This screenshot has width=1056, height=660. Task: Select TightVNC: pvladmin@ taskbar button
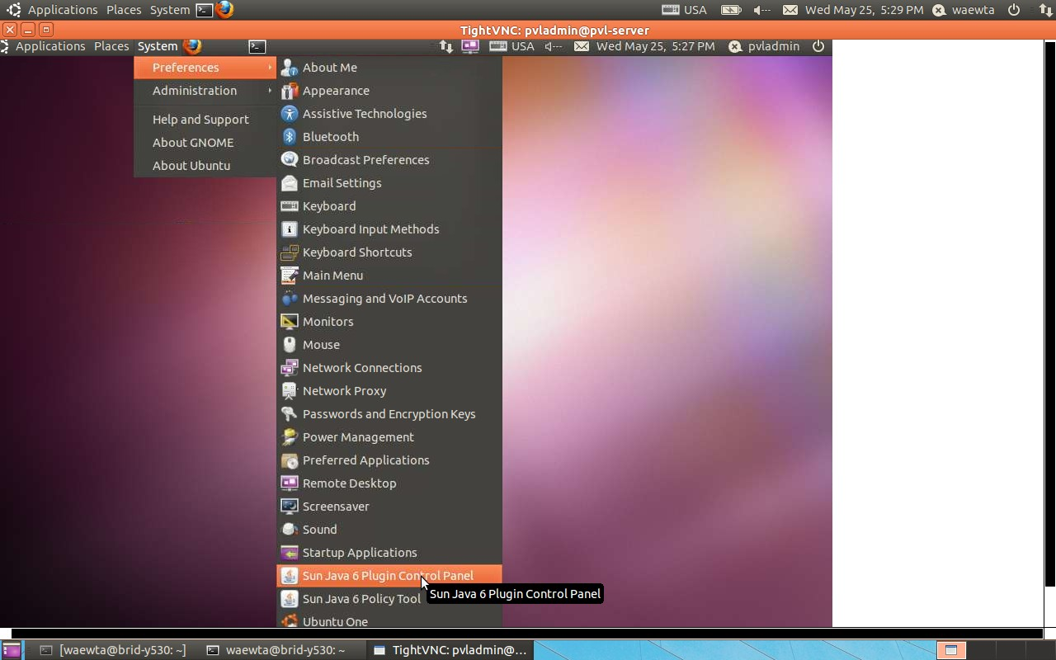coord(450,650)
